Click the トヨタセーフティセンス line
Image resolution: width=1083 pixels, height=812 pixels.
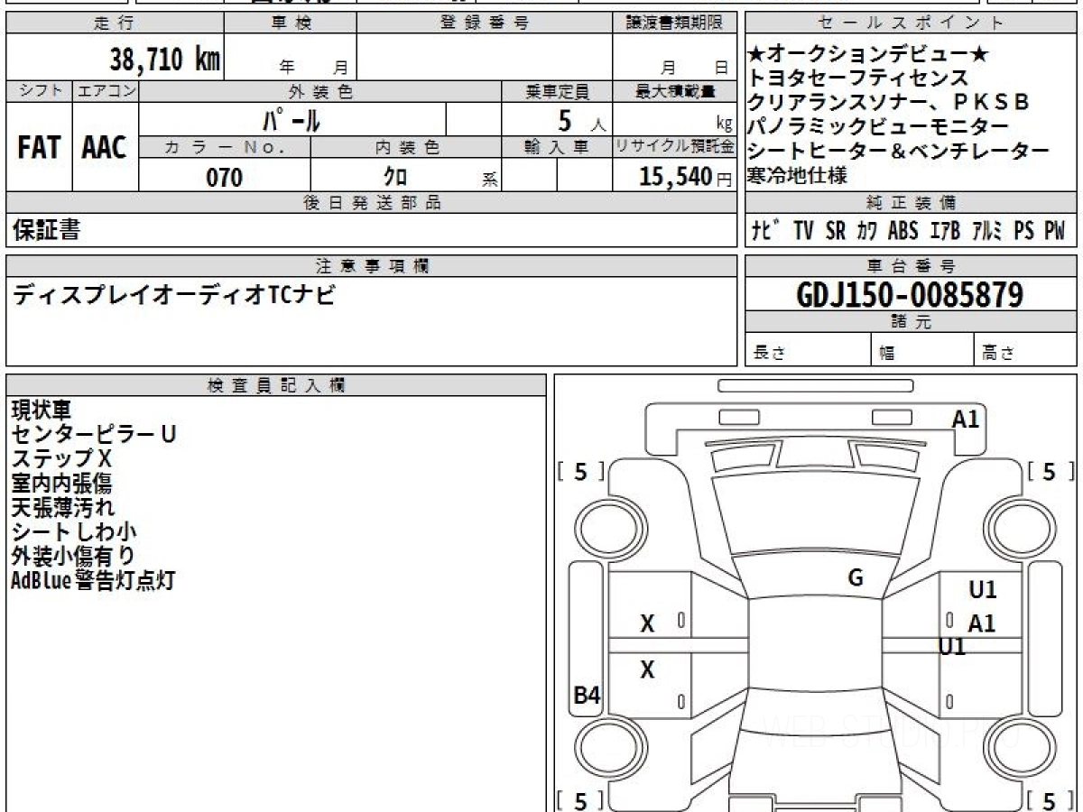coord(857,78)
